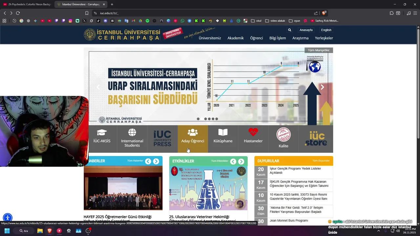
Task: Open the Windows Start menu
Action: pyautogui.click(x=7, y=231)
